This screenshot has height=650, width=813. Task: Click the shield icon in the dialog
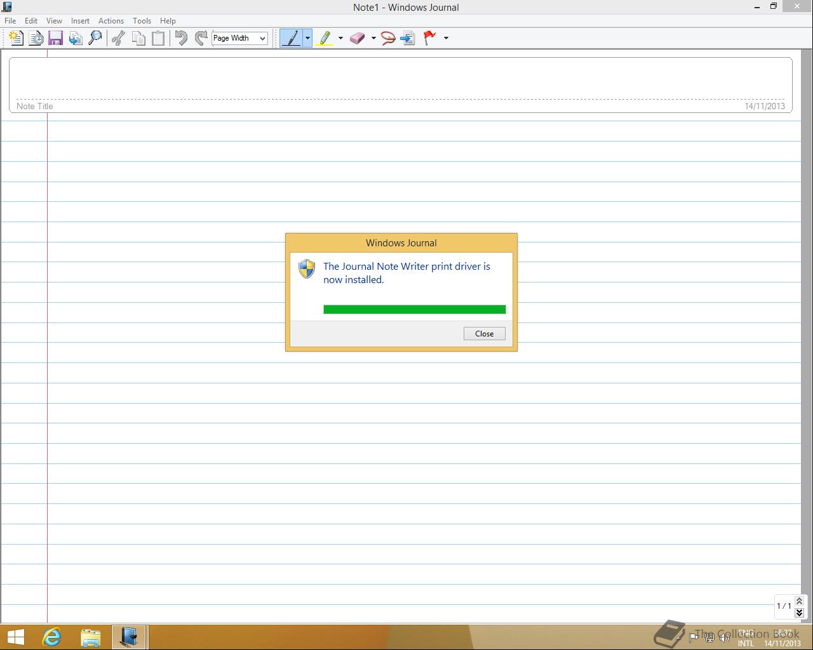(x=307, y=269)
